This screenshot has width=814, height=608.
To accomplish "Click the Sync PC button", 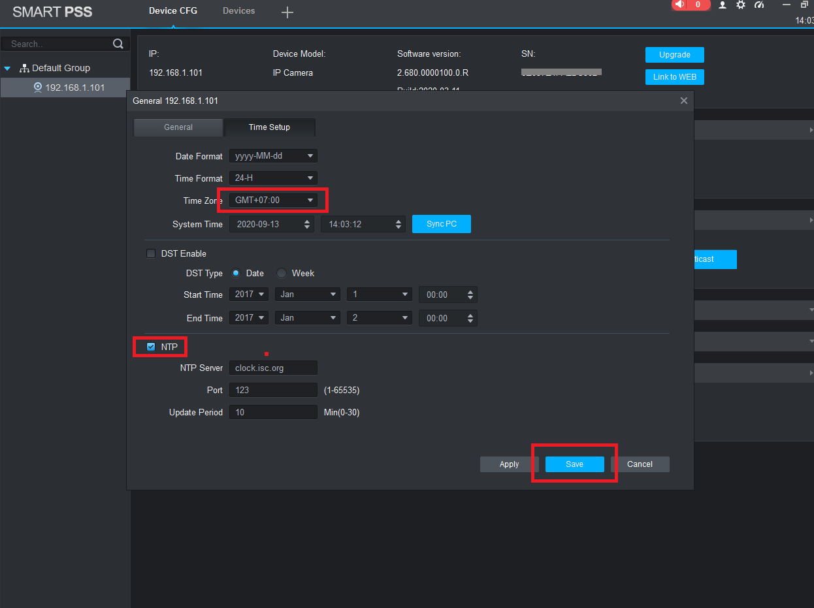I will click(441, 224).
